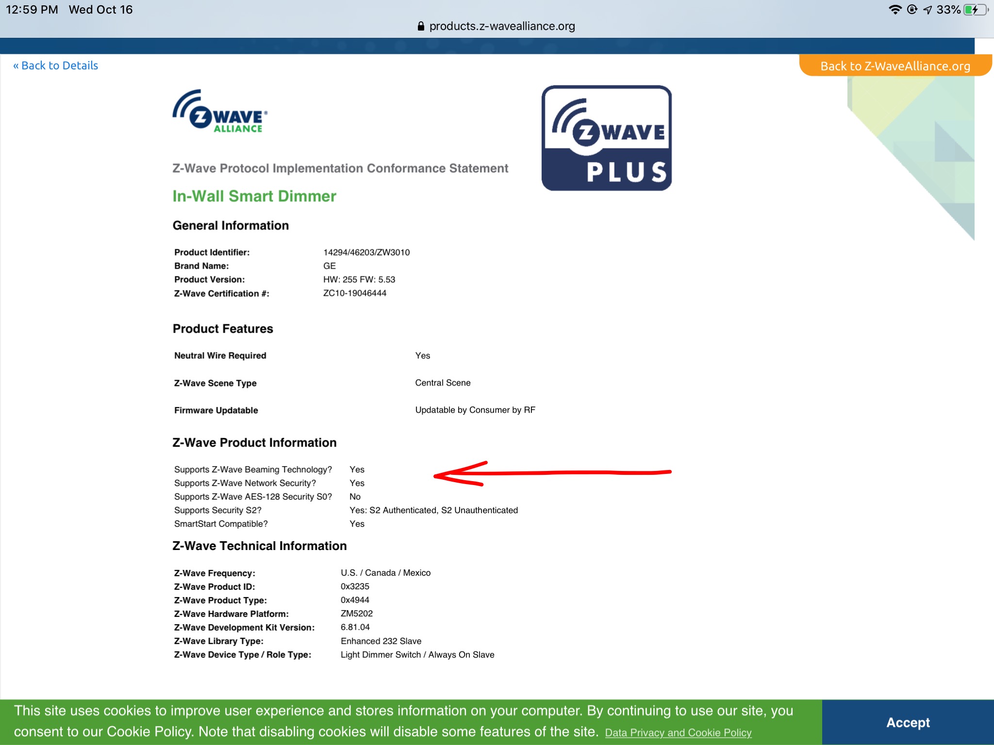Click "Z-Wave Hardware Platform:" label
Image resolution: width=994 pixels, height=745 pixels.
coord(232,614)
